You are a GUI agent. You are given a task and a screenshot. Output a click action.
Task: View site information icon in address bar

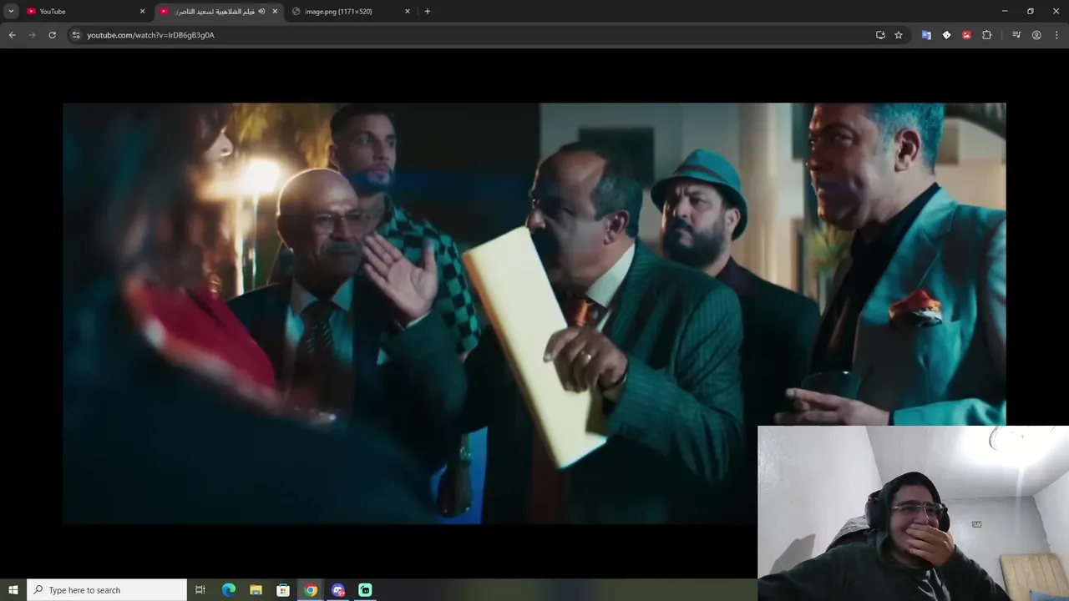pyautogui.click(x=75, y=35)
